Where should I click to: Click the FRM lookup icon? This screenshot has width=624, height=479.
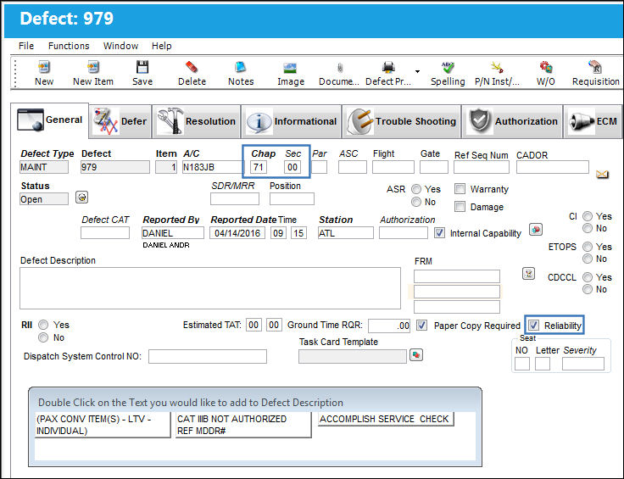(x=528, y=274)
